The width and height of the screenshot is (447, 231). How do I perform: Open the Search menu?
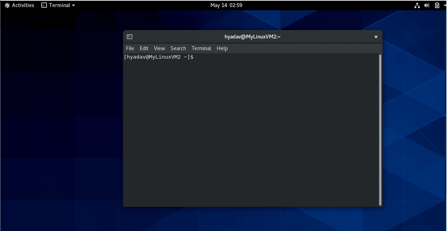(178, 48)
